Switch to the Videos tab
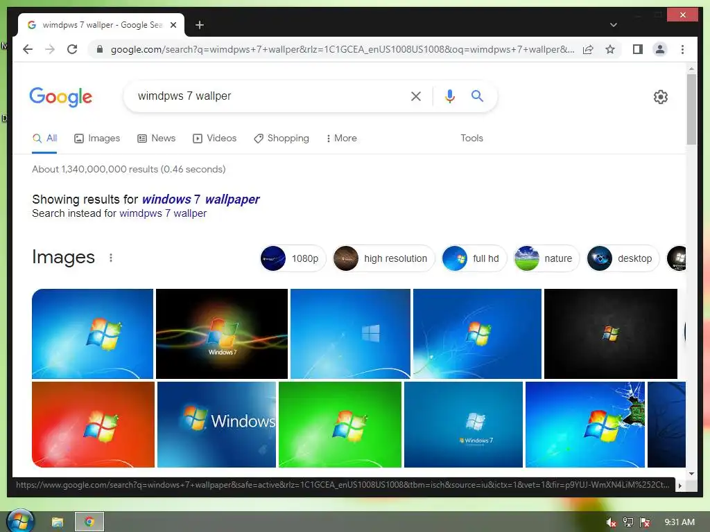This screenshot has height=532, width=710. (215, 139)
